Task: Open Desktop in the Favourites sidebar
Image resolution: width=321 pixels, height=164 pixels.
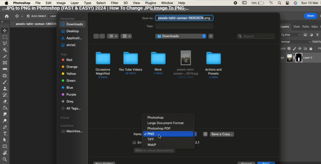Action: pos(72,31)
